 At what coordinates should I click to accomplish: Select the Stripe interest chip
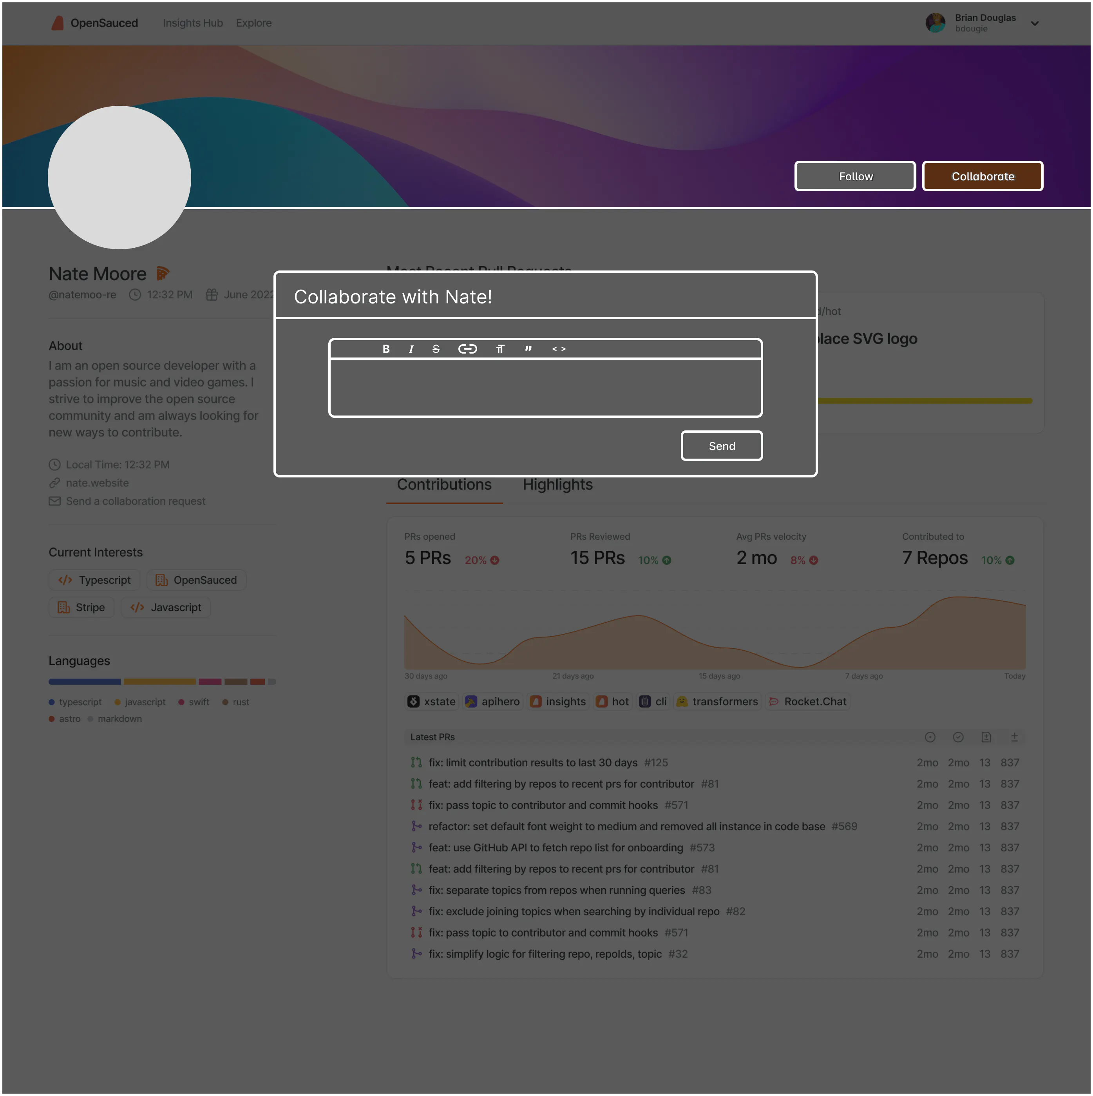81,607
